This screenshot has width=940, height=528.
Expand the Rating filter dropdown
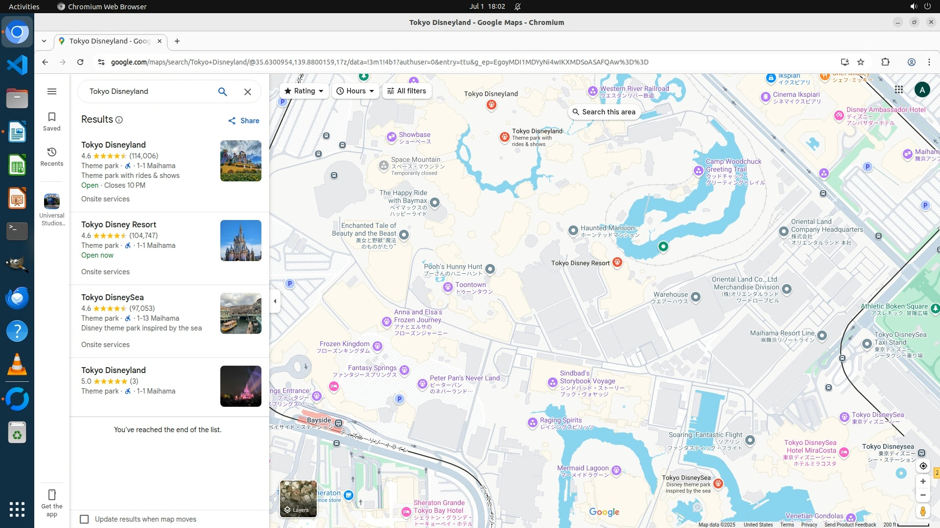[x=304, y=91]
